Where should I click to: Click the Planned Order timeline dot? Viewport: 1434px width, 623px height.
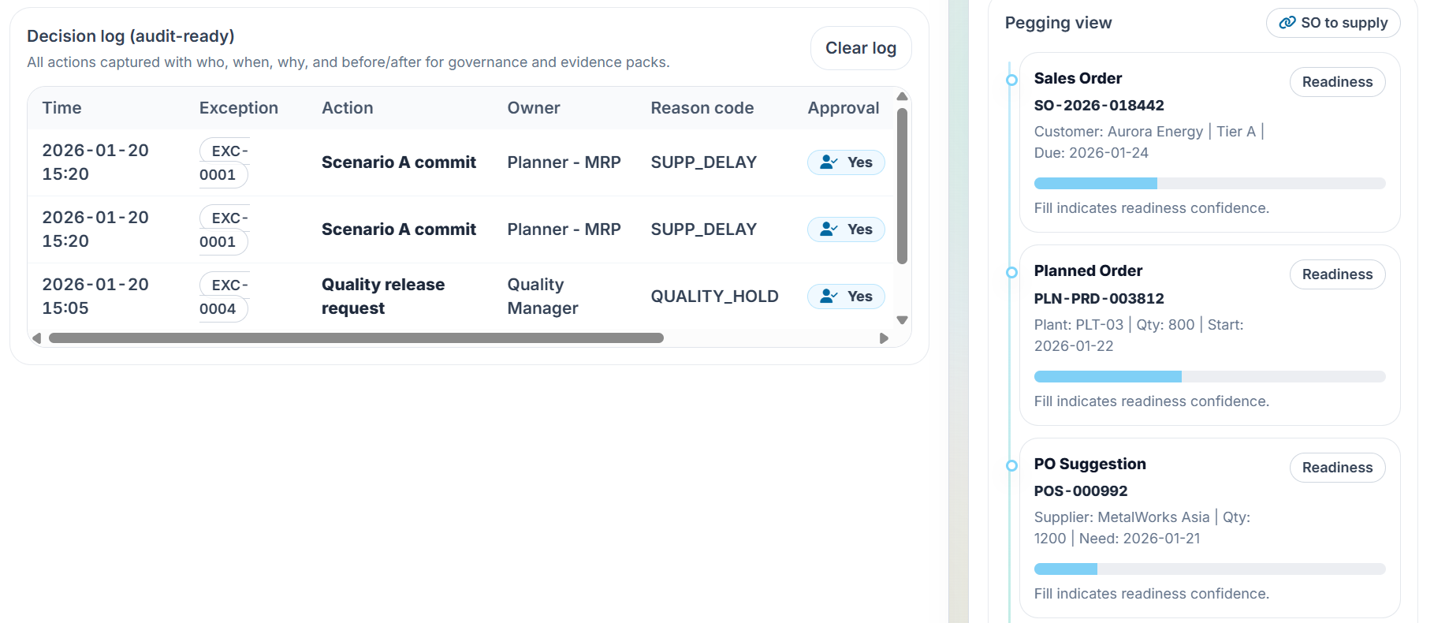1011,272
